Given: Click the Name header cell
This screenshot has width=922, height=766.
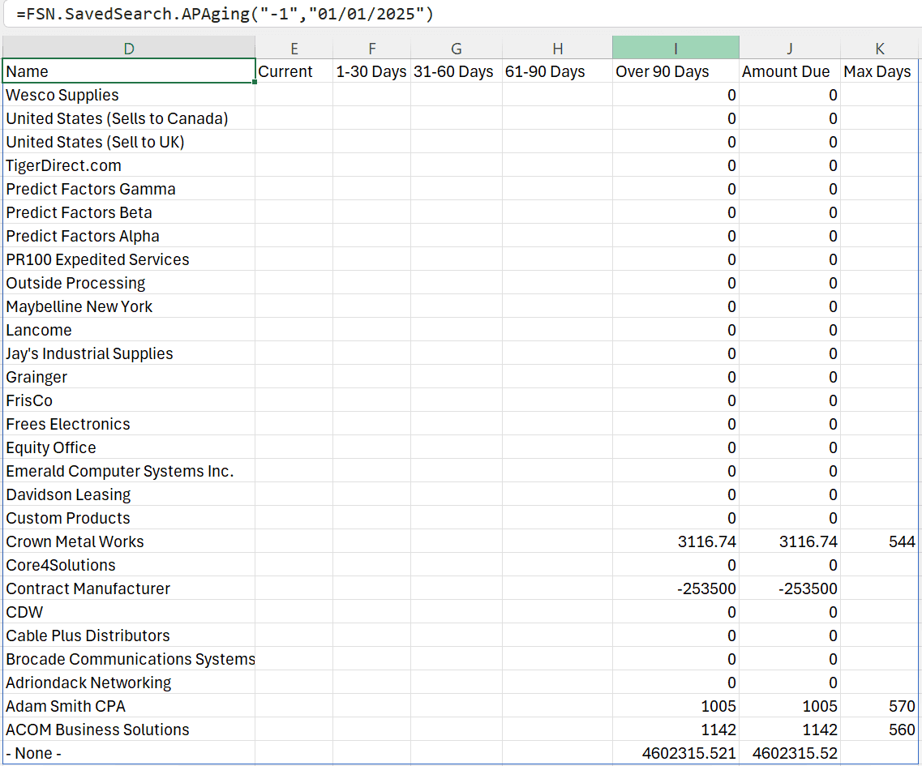Looking at the screenshot, I should 129,71.
